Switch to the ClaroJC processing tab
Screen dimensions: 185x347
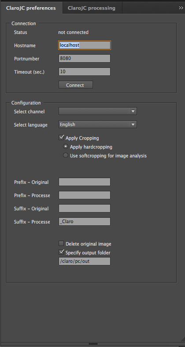(x=92, y=8)
